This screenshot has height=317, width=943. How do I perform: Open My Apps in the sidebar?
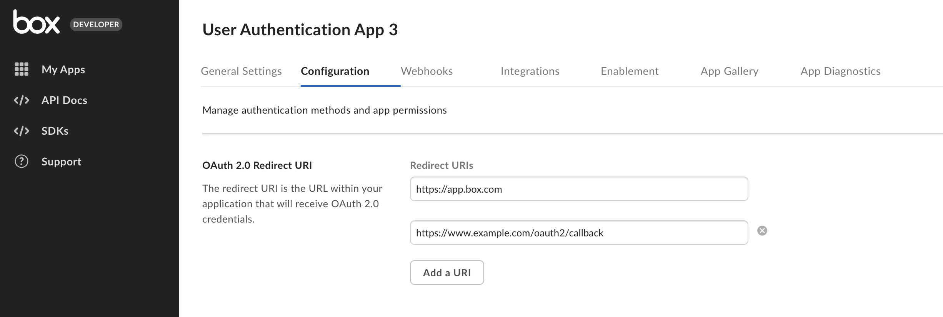pyautogui.click(x=63, y=69)
